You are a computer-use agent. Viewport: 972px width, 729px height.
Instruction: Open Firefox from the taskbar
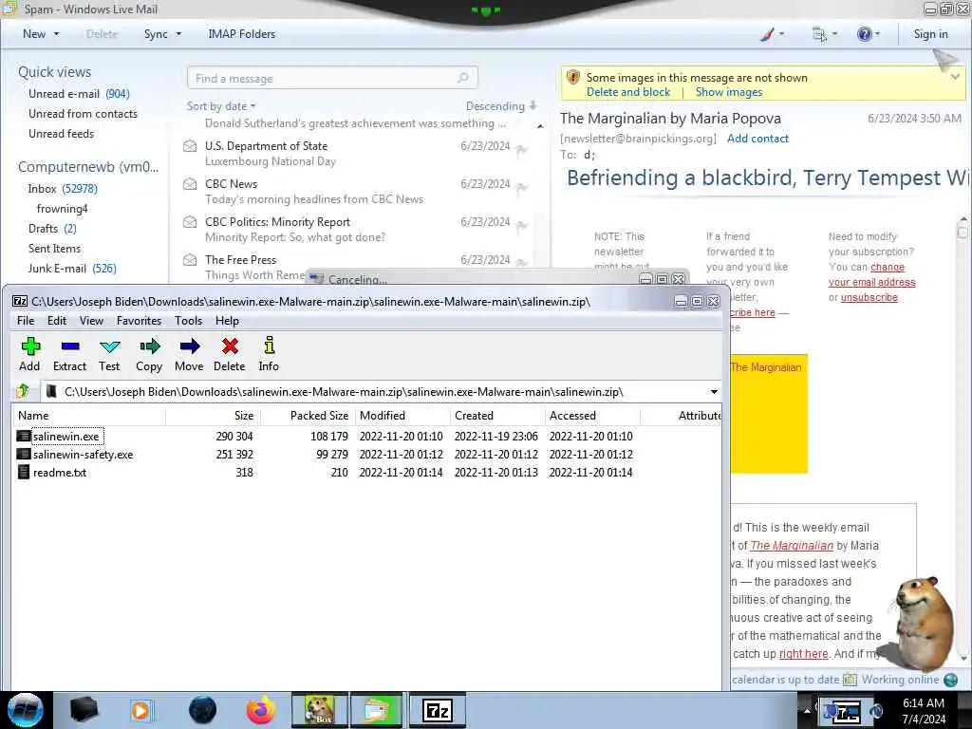pos(261,710)
